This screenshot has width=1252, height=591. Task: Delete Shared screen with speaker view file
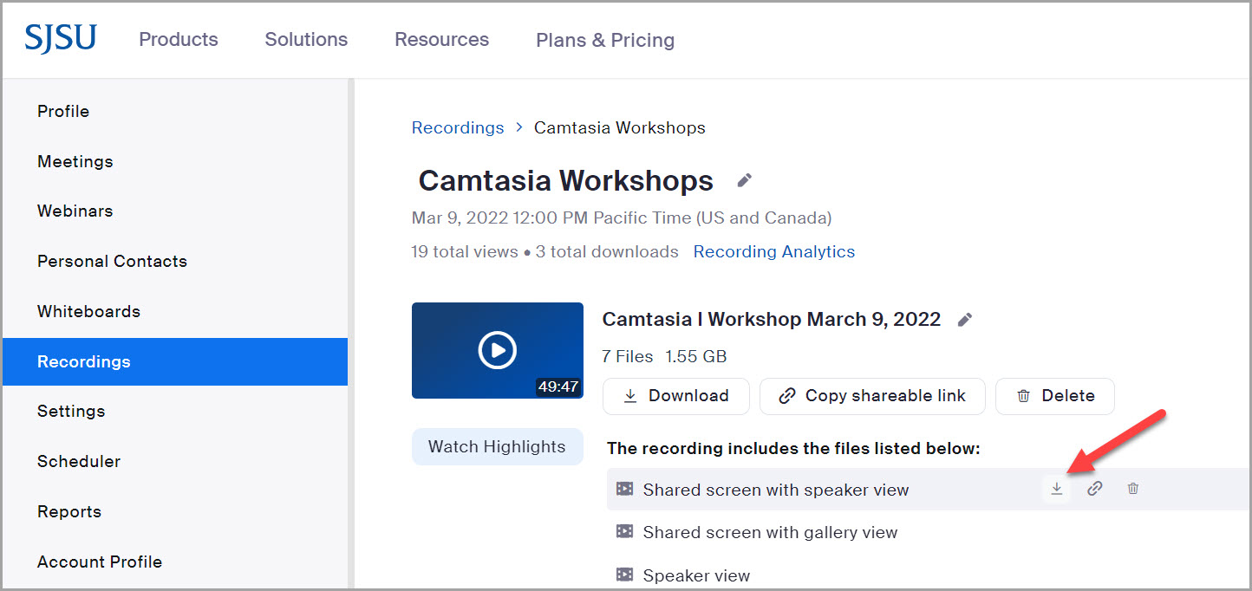(1132, 489)
